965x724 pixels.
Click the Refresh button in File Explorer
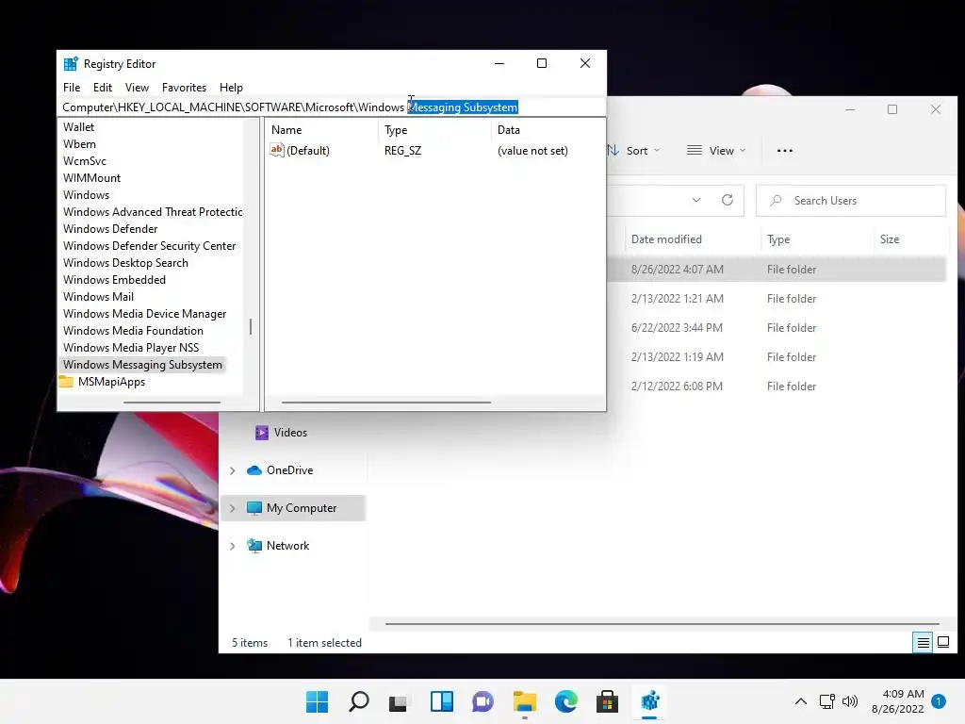pyautogui.click(x=728, y=200)
